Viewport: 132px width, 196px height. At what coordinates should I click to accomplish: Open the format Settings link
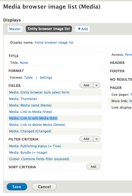[46, 77]
